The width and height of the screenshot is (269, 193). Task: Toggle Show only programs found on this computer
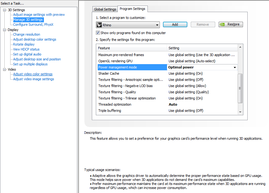click(x=98, y=33)
